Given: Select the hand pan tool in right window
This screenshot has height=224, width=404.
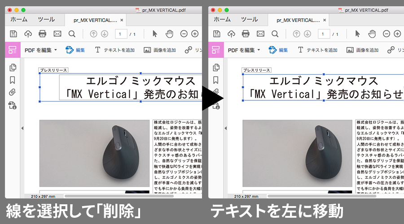Looking at the screenshot, I should tap(372, 34).
